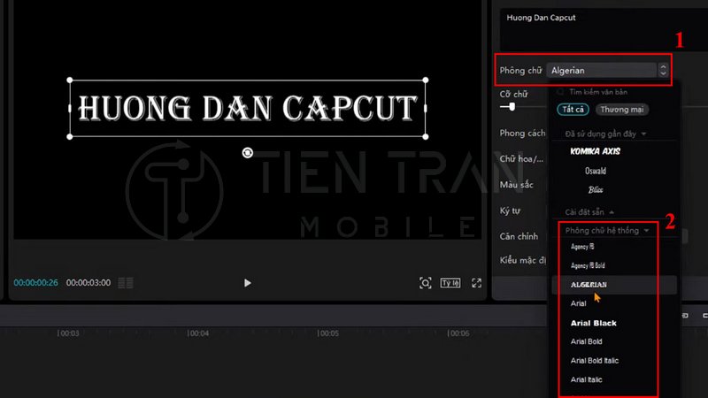Open the Phông chữ Algerian font dropdown
This screenshot has height=398, width=708.
(x=601, y=71)
